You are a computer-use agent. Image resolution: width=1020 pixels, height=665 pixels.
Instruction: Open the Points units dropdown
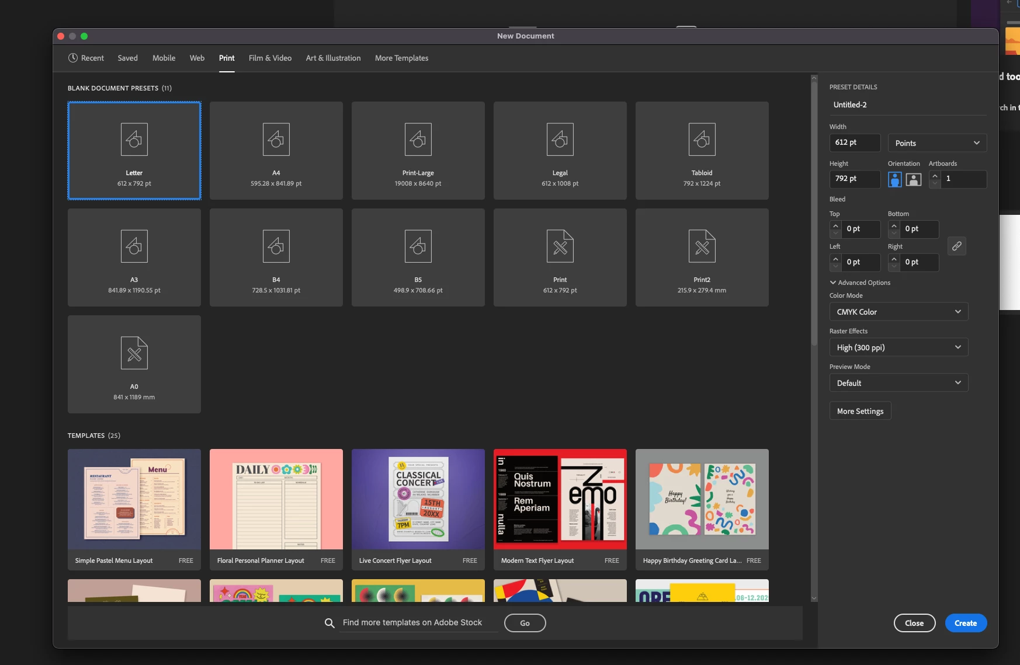pos(937,143)
